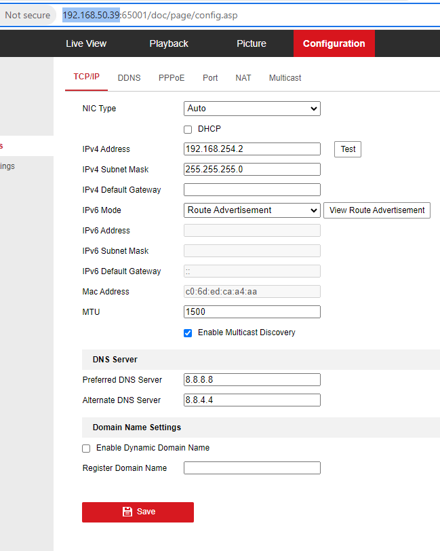The width and height of the screenshot is (440, 551).
Task: Click the IPv4 Default Gateway field
Action: (x=252, y=190)
